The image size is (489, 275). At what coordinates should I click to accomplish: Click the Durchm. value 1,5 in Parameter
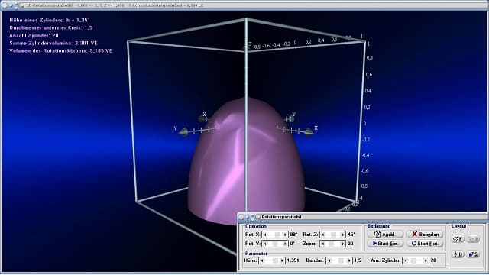pyautogui.click(x=358, y=260)
